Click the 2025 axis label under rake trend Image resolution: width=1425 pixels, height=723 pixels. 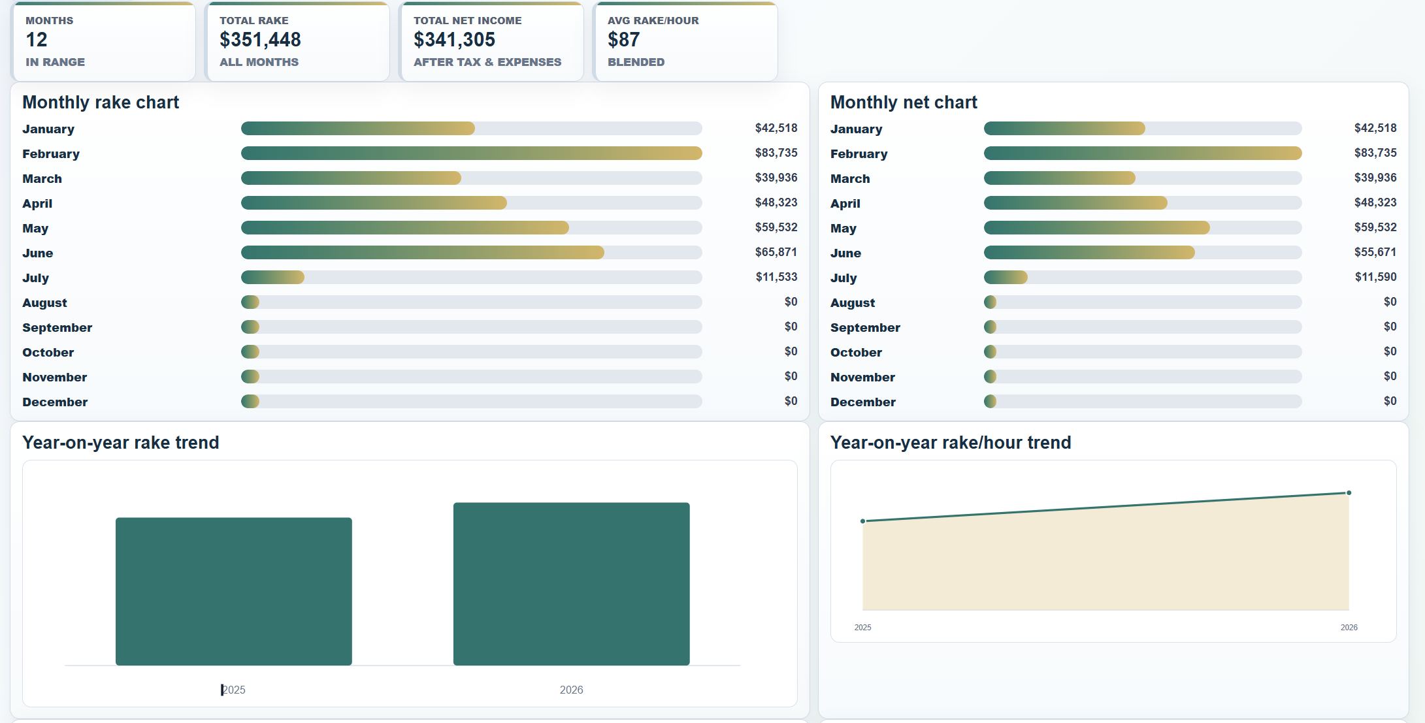[x=233, y=690]
